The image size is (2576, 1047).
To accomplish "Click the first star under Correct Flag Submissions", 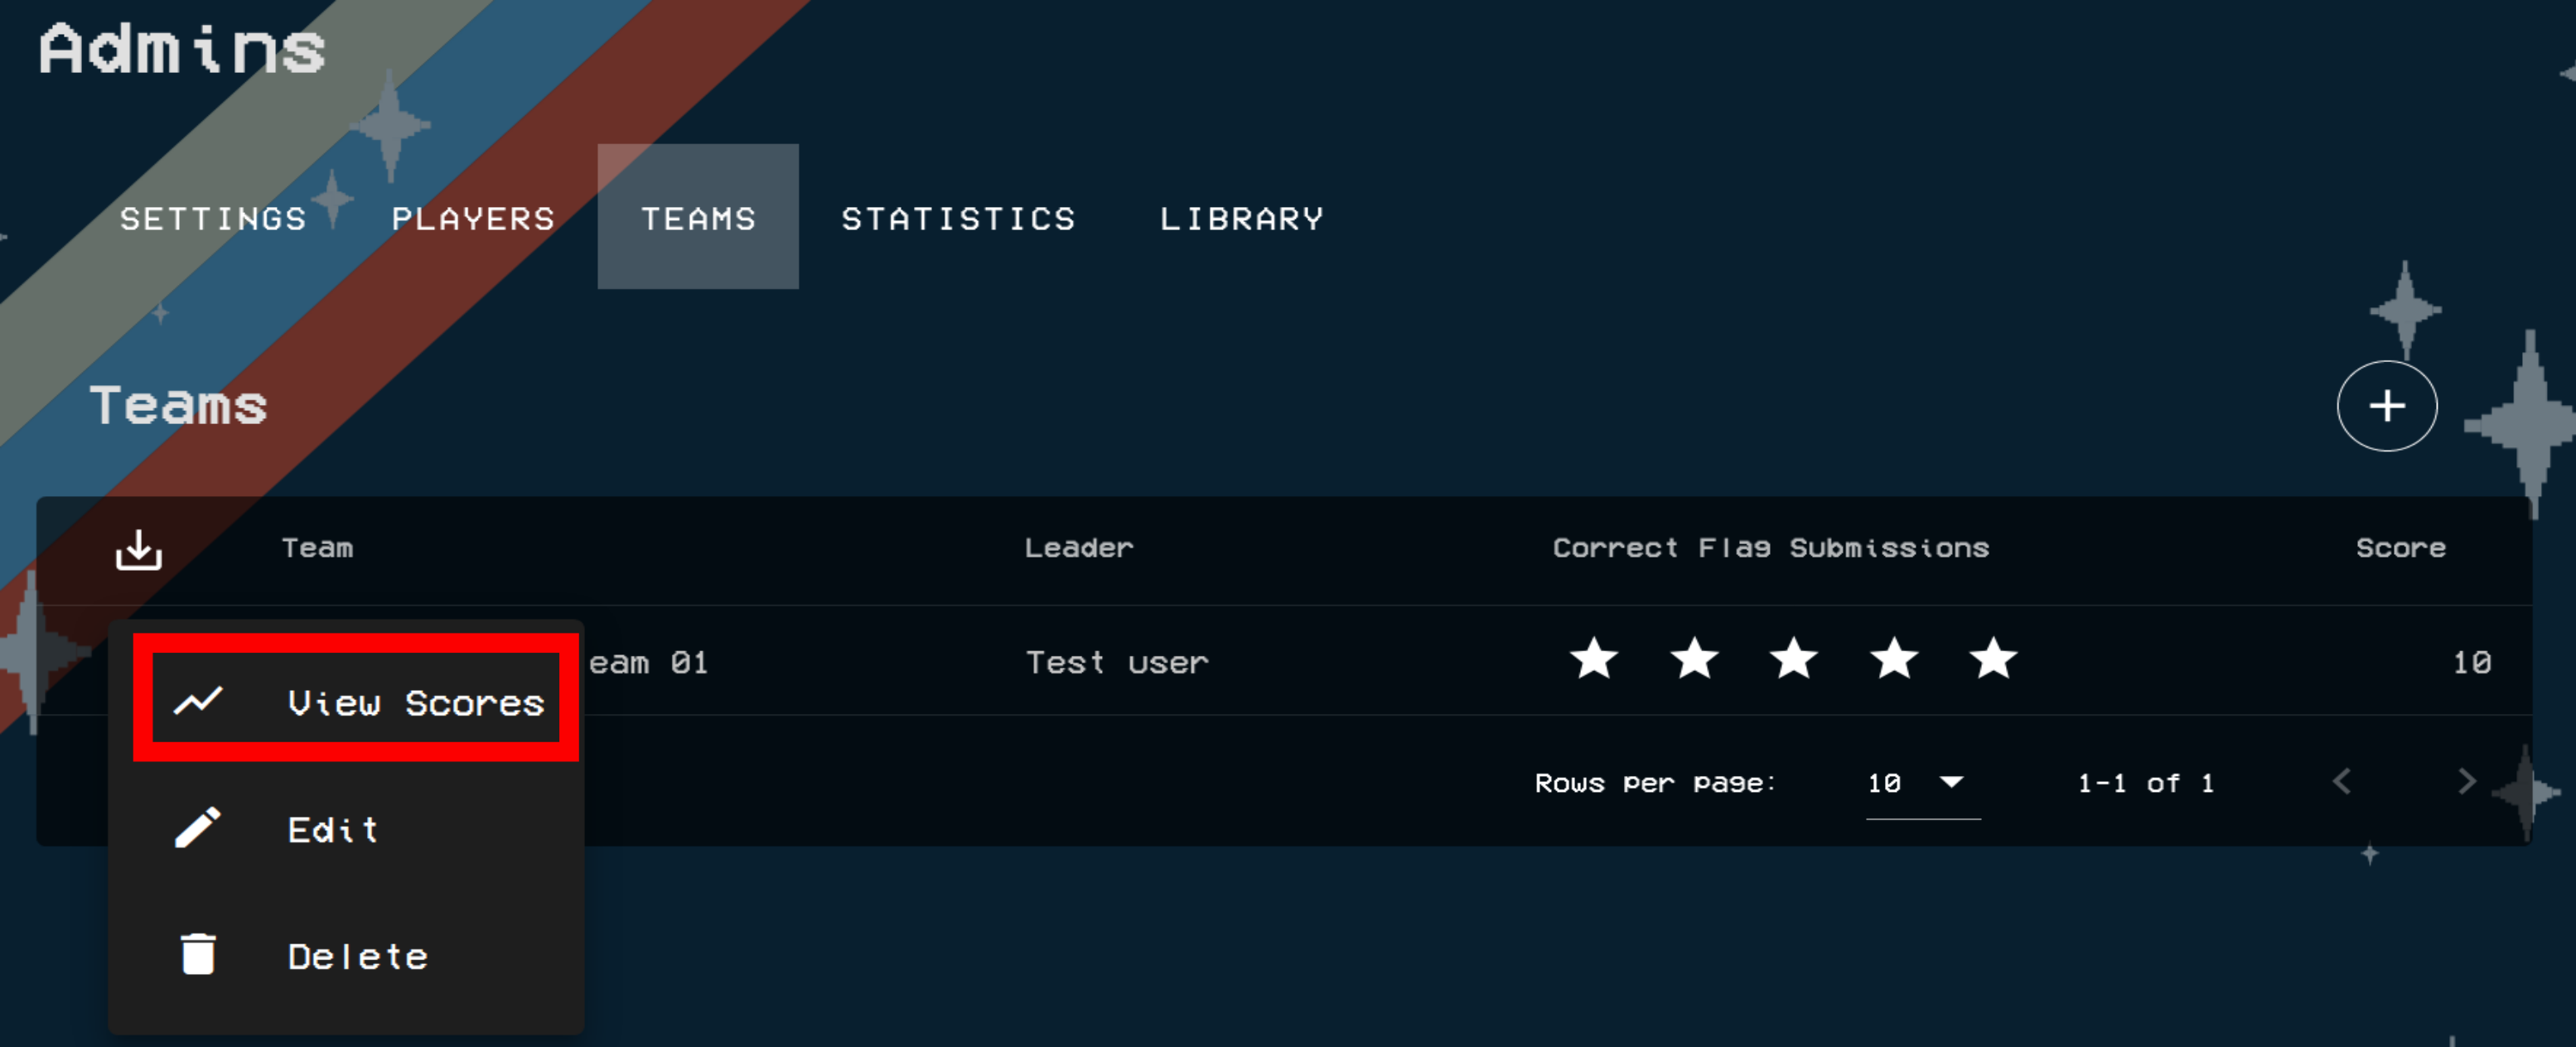I will 1595,660.
